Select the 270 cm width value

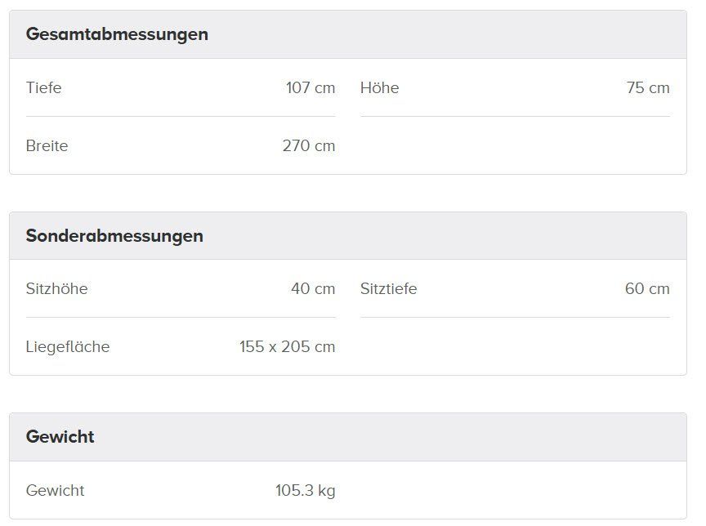tap(309, 145)
